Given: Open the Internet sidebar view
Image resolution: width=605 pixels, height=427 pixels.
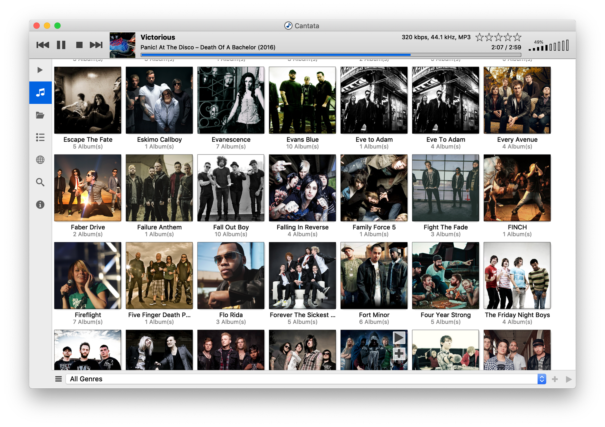Looking at the screenshot, I should [x=40, y=160].
